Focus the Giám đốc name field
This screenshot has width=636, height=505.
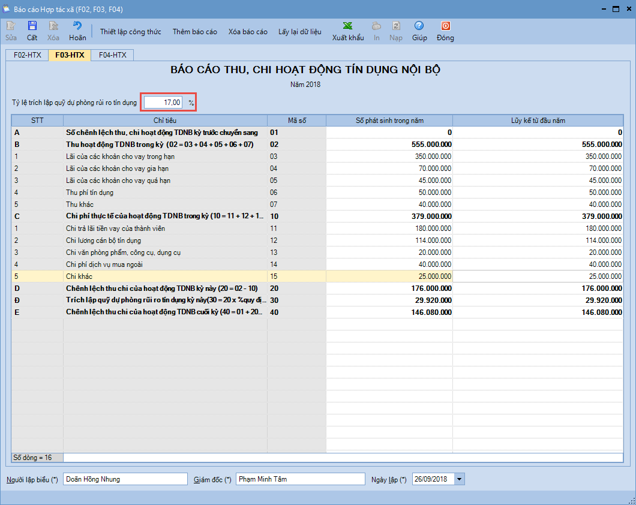pos(301,479)
